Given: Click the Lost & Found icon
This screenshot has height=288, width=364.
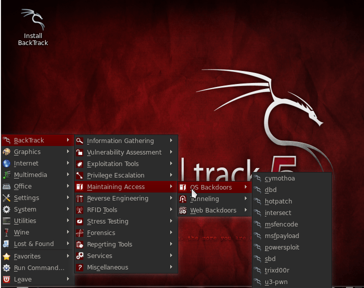Looking at the screenshot, I should (x=7, y=244).
